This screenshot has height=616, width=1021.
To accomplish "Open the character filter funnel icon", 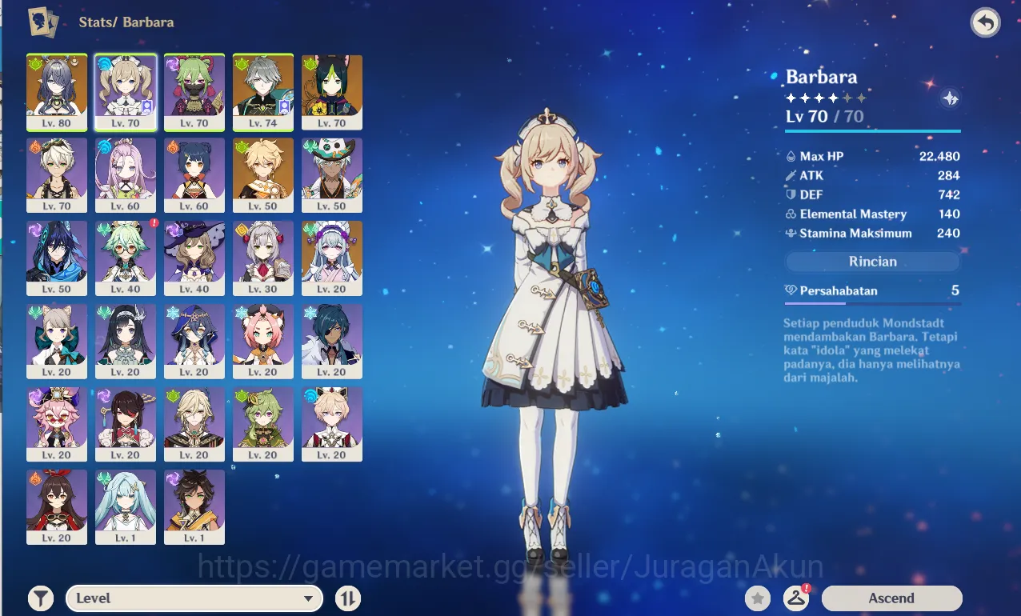I will pos(41,598).
